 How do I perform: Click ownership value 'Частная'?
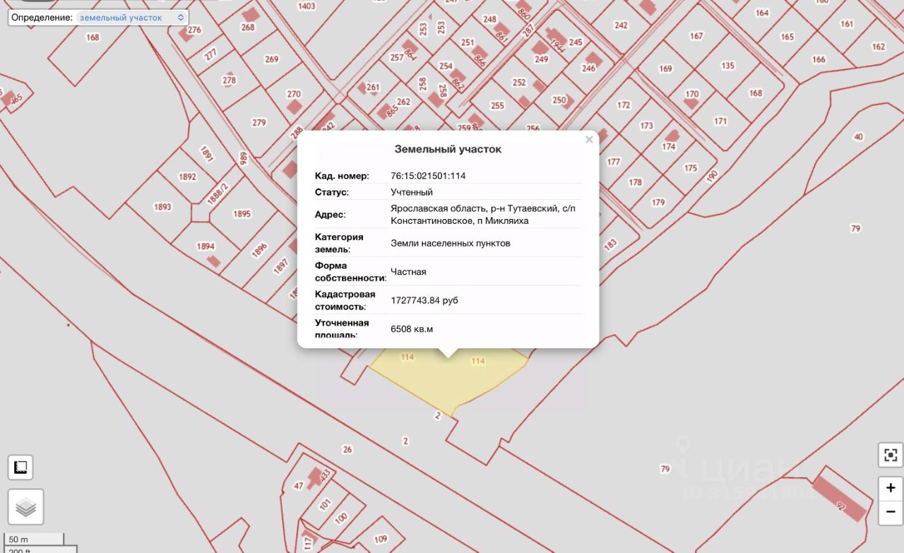click(x=408, y=272)
